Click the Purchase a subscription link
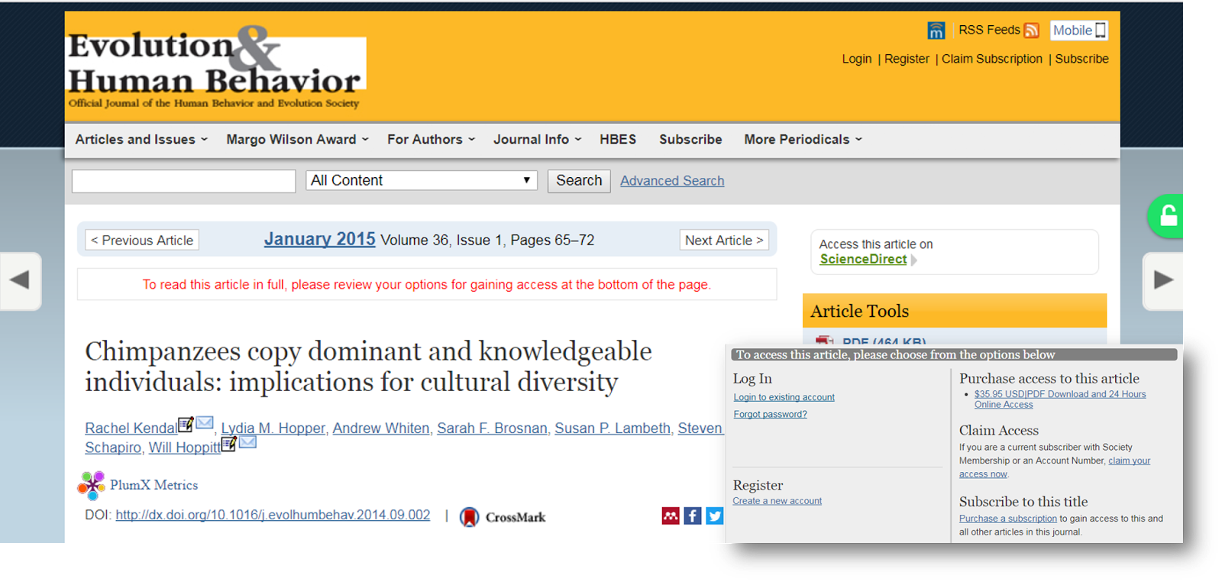 click(x=1007, y=519)
